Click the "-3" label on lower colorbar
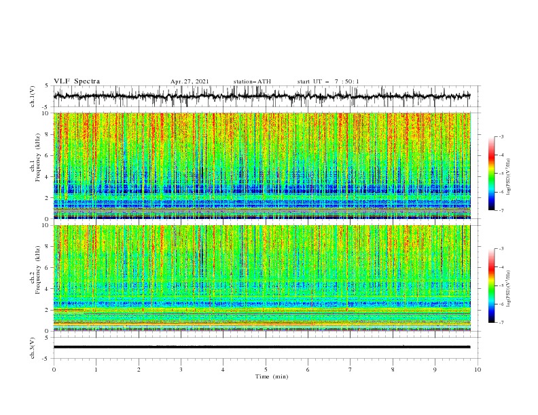Viewport: 538px width, 415px height. (501, 249)
